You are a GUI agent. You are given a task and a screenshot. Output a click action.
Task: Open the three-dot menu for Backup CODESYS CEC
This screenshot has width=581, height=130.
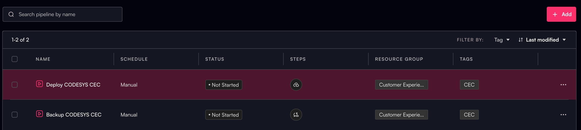(x=563, y=115)
